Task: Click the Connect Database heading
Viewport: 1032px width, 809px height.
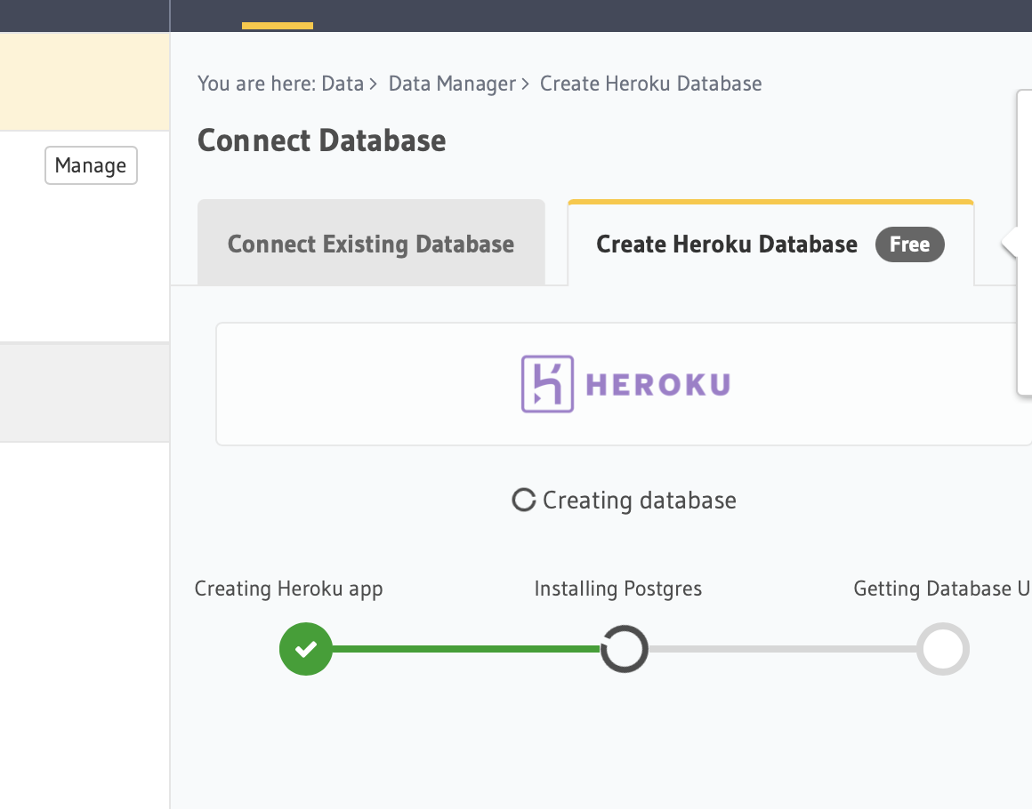Action: (x=322, y=140)
